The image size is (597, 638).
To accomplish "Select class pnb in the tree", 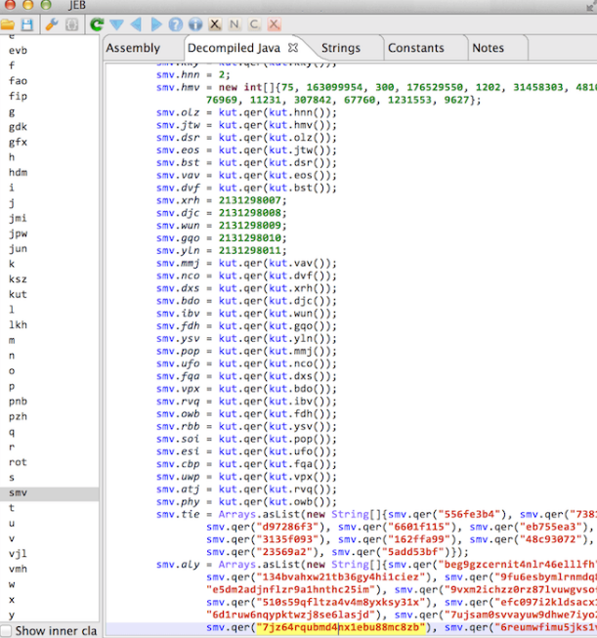I will [x=19, y=402].
